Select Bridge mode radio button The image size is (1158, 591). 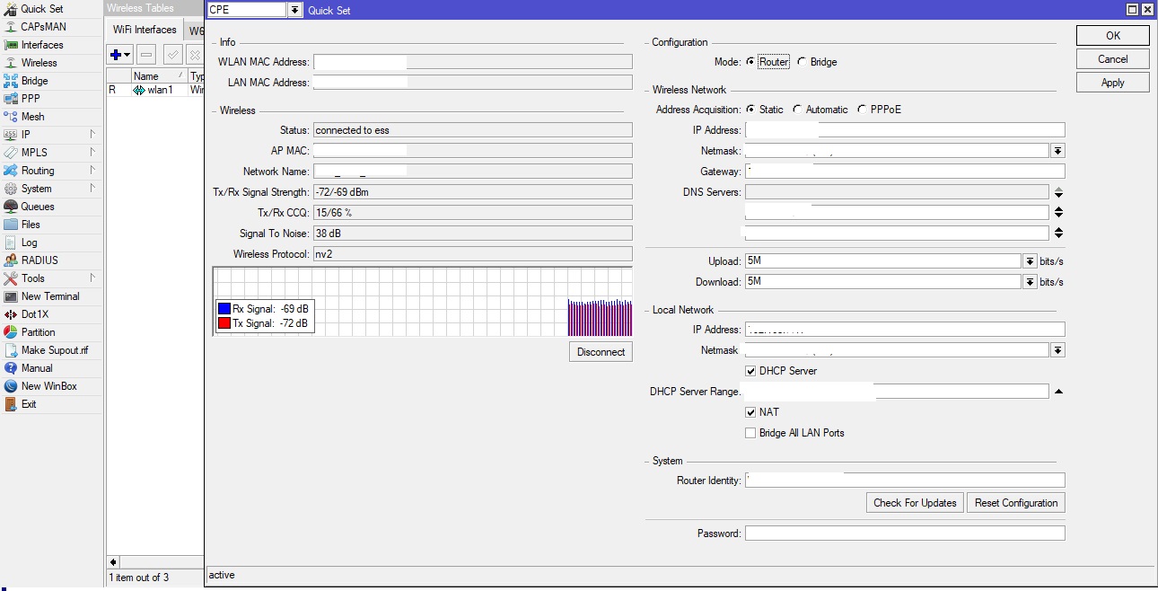click(x=802, y=62)
